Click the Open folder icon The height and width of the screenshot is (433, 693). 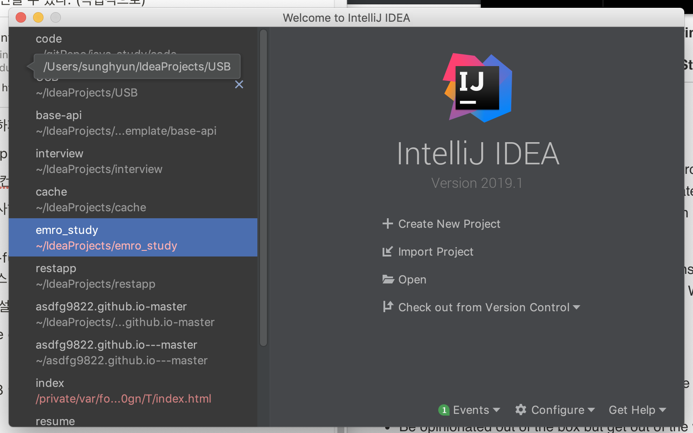tap(388, 279)
